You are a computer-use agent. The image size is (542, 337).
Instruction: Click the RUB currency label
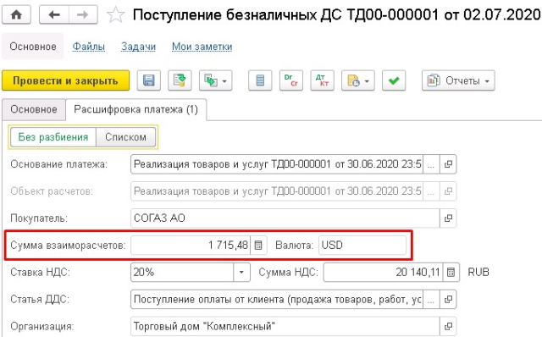click(x=478, y=273)
